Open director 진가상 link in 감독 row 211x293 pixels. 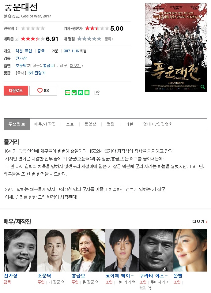point(21,58)
